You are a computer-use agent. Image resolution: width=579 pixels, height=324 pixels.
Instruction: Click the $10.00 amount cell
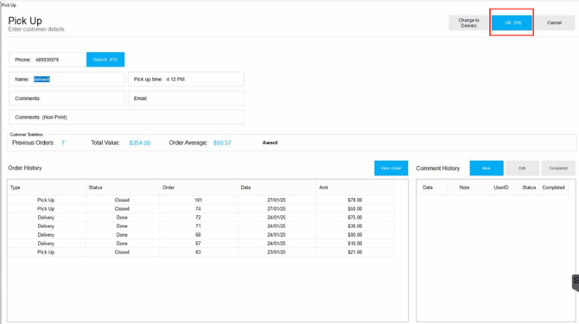tap(355, 243)
